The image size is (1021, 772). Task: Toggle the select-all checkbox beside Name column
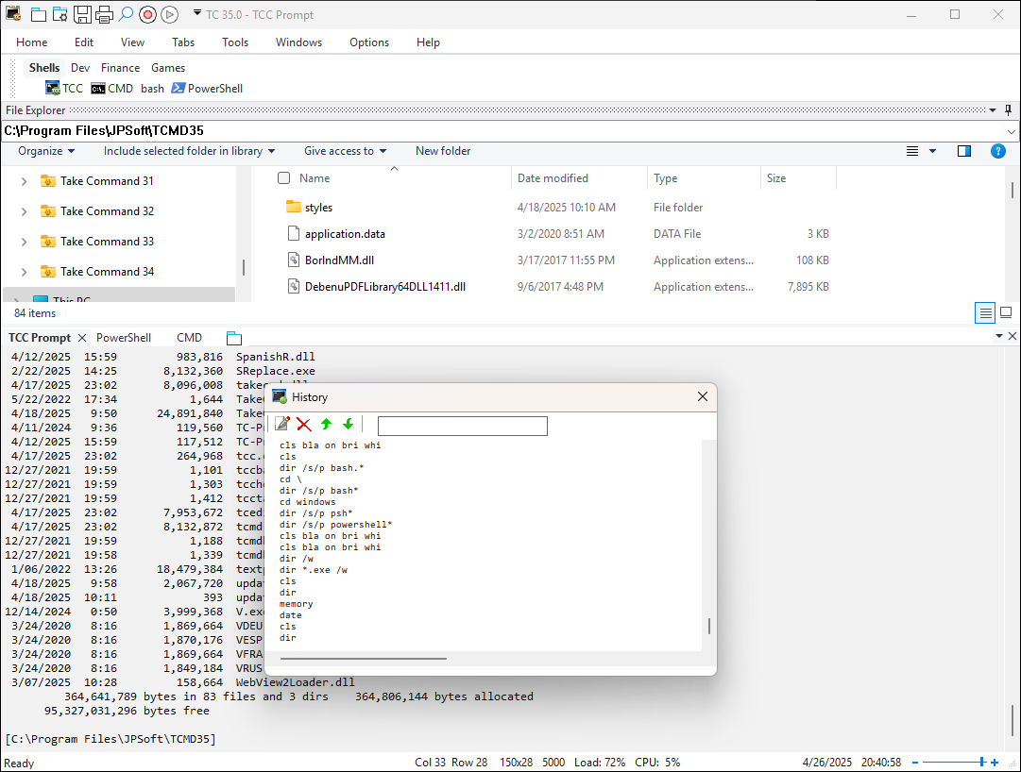click(283, 177)
